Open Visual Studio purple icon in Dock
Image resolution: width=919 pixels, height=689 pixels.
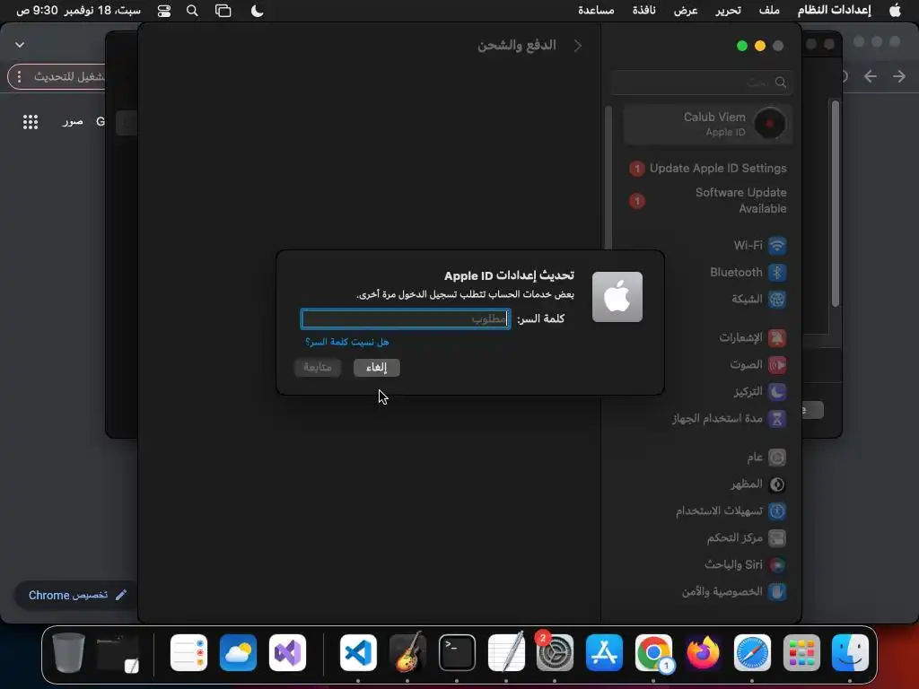point(288,653)
